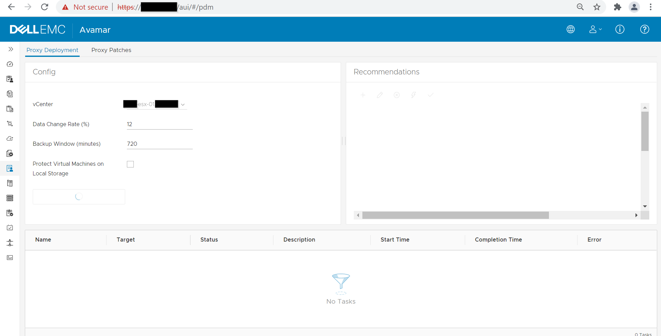Enable Protect Virtual Machines on Local Storage

pyautogui.click(x=130, y=164)
